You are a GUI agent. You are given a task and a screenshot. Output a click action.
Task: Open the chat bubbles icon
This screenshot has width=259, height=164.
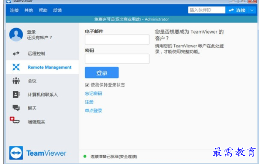pyautogui.click(x=16, y=108)
